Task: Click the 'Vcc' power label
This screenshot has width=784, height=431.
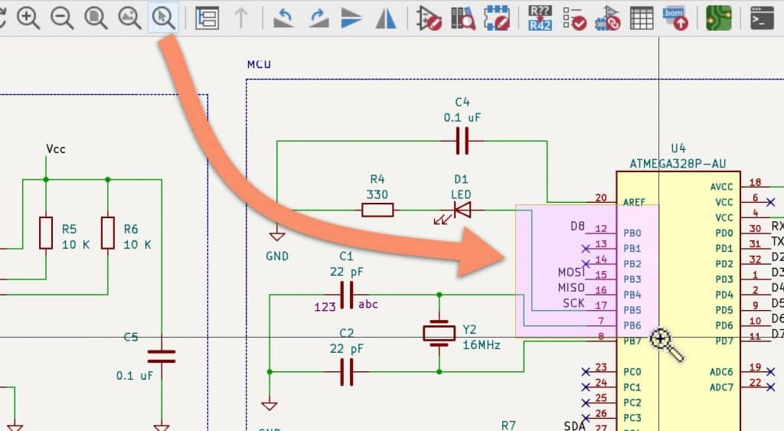Action: pyautogui.click(x=55, y=149)
